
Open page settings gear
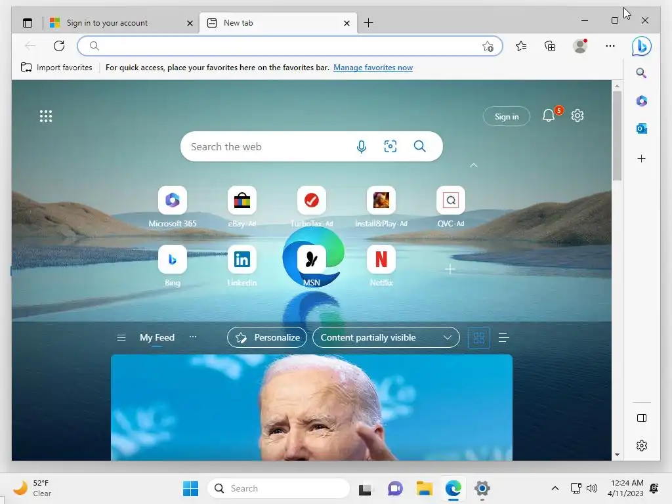click(x=577, y=115)
